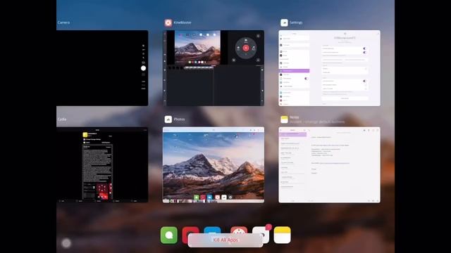Click the Photos icon above its card
This screenshot has width=451, height=253.
click(x=168, y=119)
